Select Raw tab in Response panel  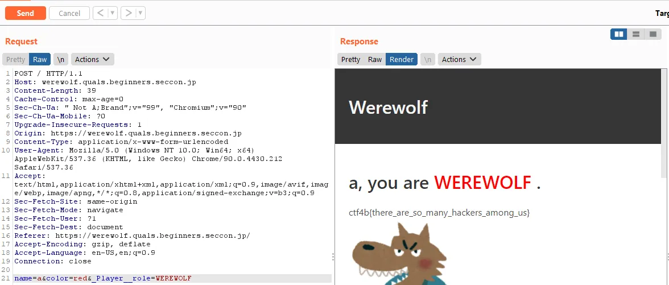coord(375,59)
